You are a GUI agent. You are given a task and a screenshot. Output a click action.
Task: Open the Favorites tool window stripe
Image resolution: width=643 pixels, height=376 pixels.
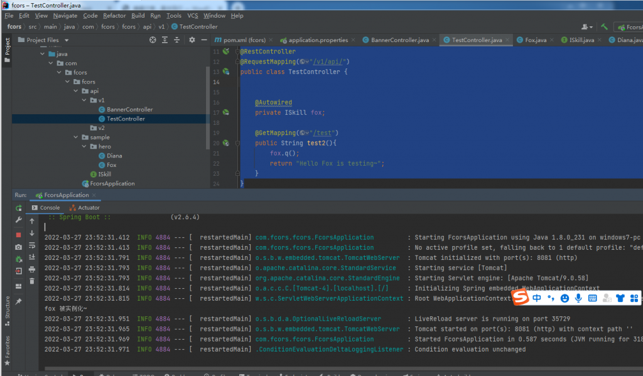pyautogui.click(x=7, y=351)
